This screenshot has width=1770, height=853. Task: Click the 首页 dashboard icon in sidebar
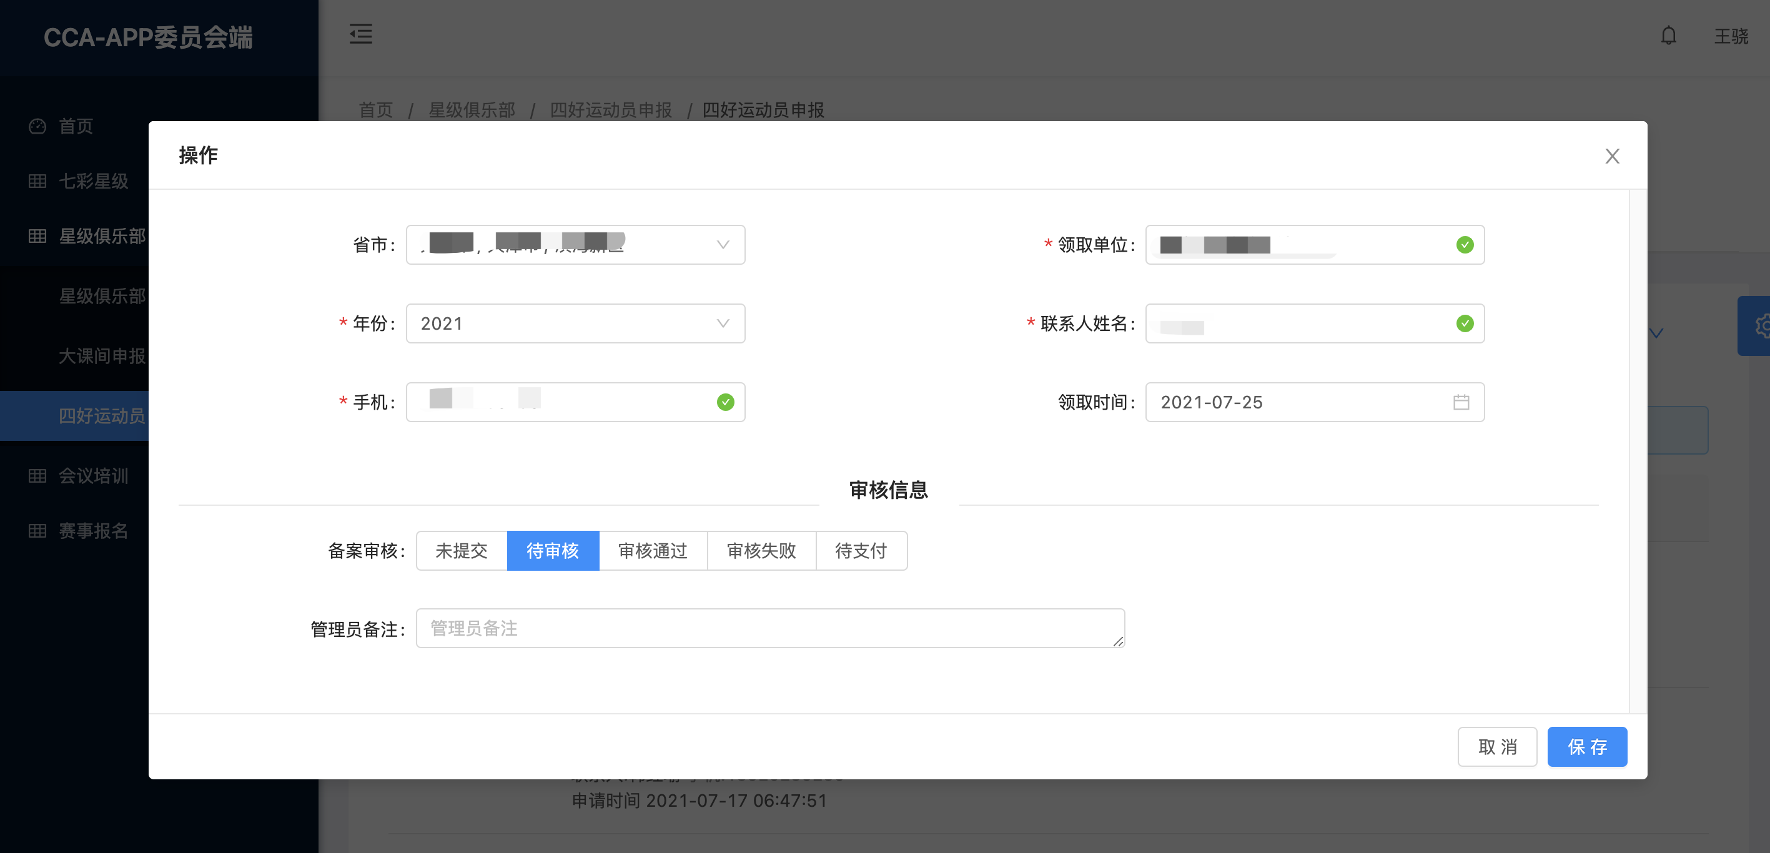click(37, 126)
